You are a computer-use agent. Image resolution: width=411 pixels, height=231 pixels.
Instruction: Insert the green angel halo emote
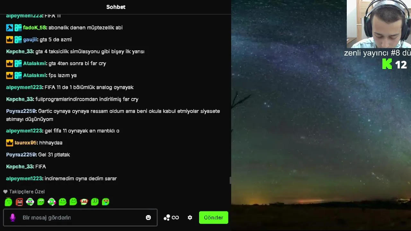[8, 202]
